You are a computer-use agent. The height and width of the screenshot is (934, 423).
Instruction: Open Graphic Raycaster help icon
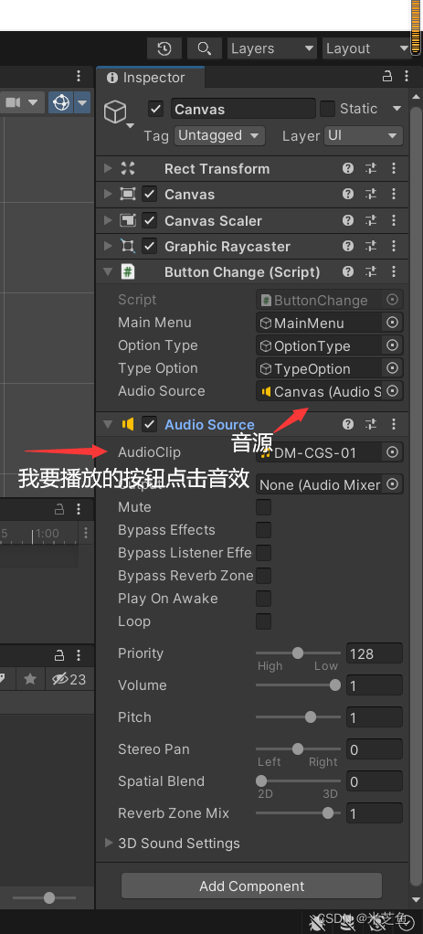pos(348,246)
